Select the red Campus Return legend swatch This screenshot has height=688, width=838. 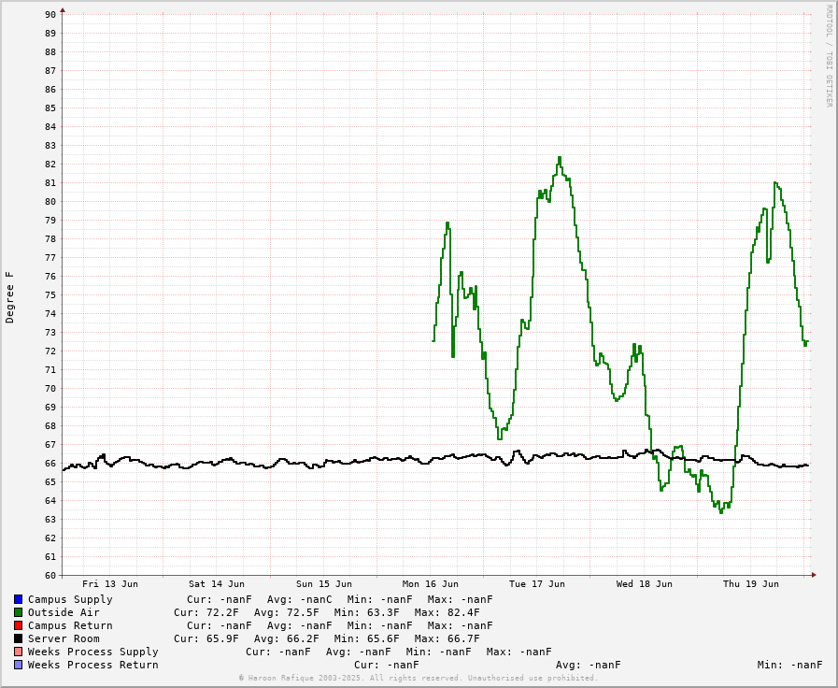click(x=18, y=625)
